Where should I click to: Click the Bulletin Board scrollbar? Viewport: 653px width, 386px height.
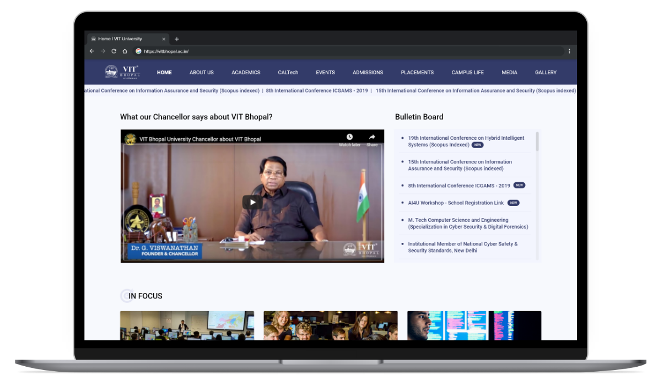click(537, 142)
